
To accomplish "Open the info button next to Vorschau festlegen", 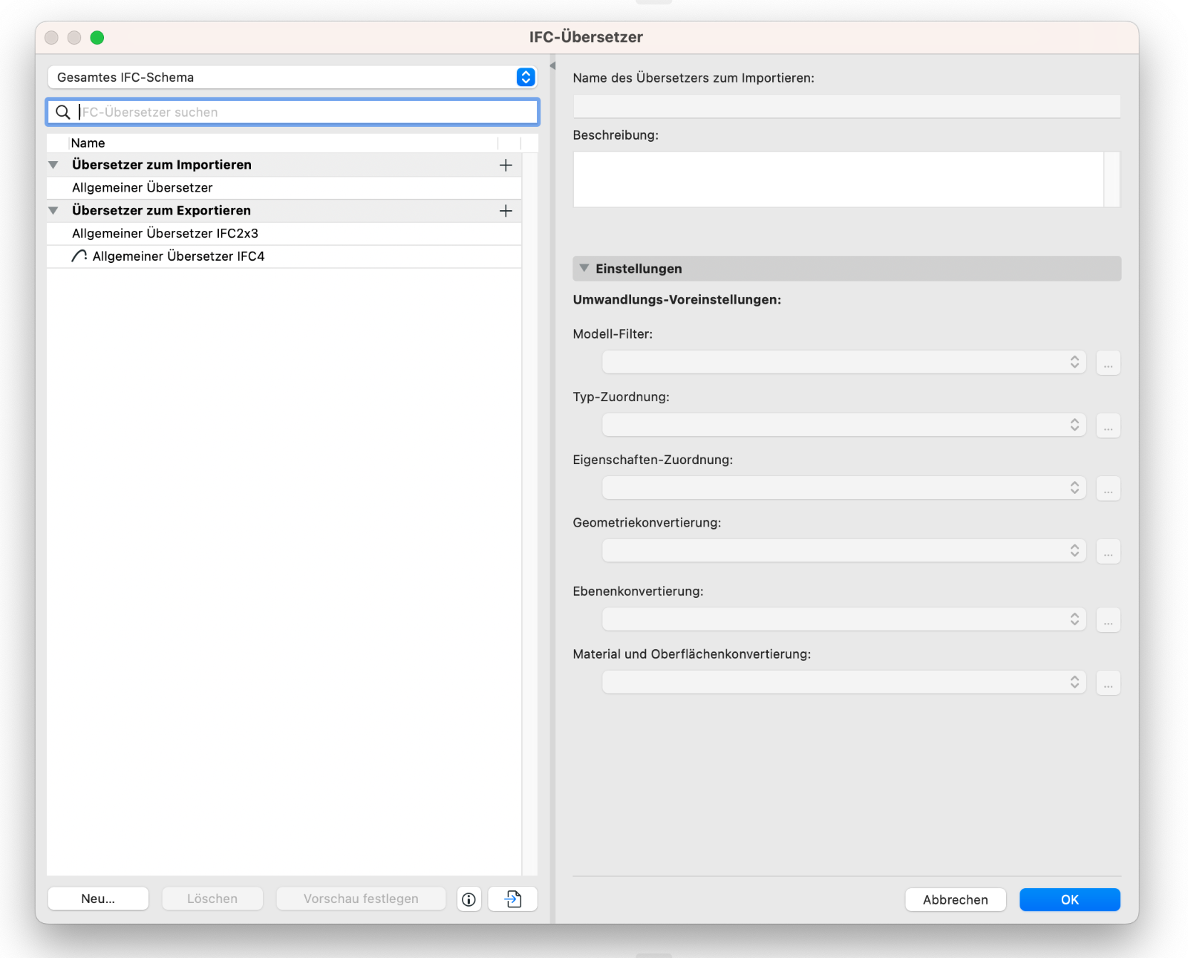I will [469, 899].
